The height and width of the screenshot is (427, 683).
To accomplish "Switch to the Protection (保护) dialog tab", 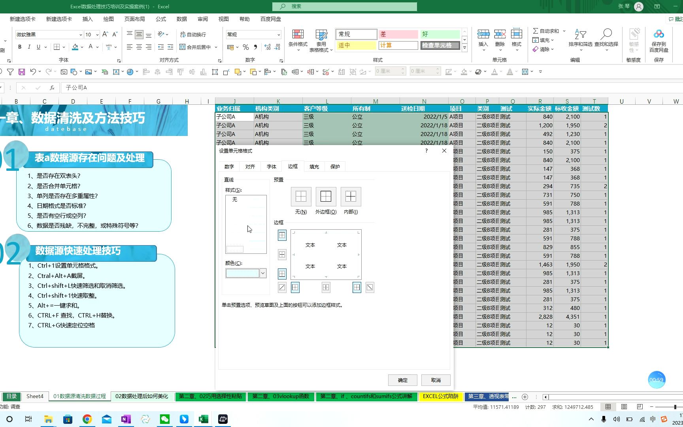I will pyautogui.click(x=335, y=166).
